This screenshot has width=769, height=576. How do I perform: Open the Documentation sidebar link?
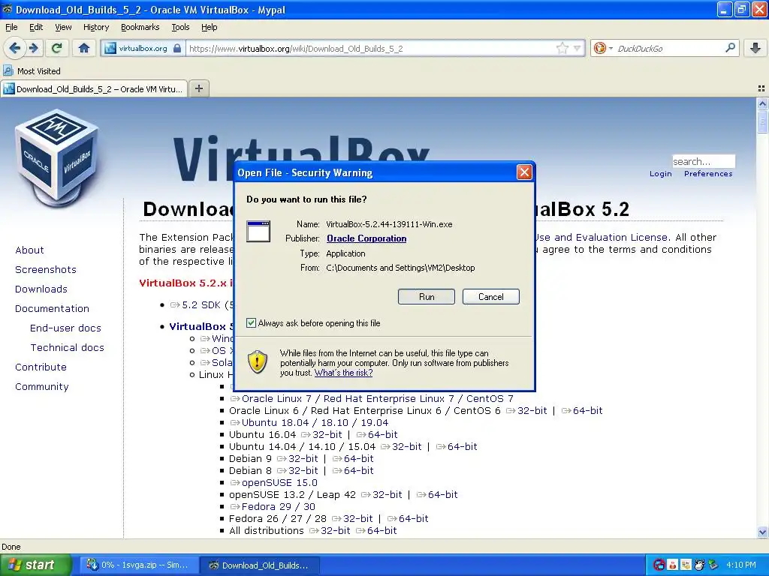coord(52,309)
